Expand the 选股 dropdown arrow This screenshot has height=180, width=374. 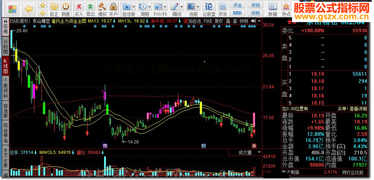click(x=198, y=7)
